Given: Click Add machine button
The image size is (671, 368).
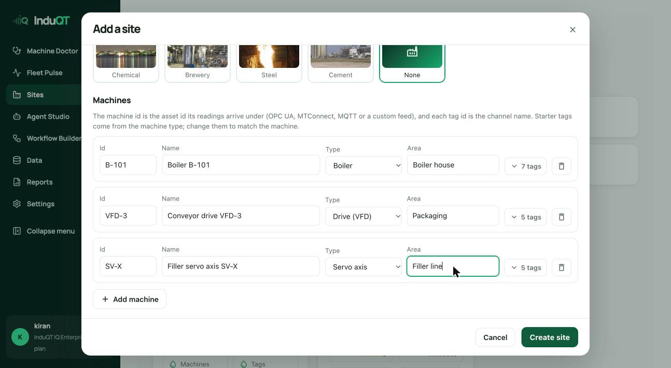Looking at the screenshot, I should tap(130, 299).
